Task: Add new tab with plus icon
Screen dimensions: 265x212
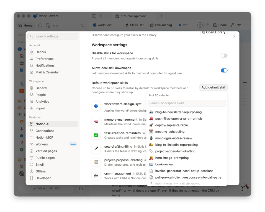Action: [x=161, y=16]
